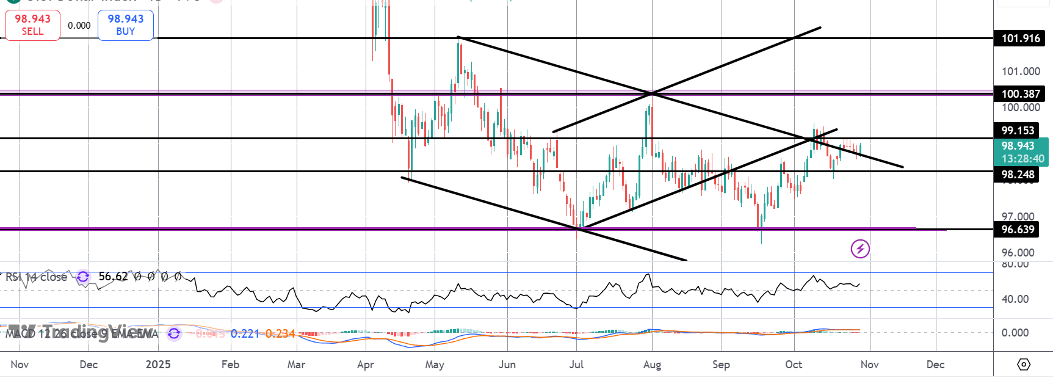Image resolution: width=1053 pixels, height=378 pixels.
Task: Select the 98.248 price level label
Action: (x=1018, y=175)
